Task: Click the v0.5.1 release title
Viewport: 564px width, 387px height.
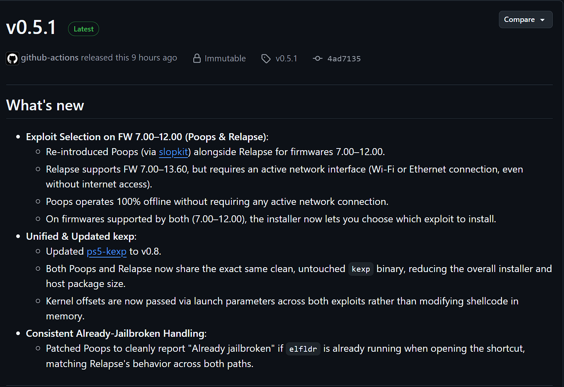Action: pos(31,28)
